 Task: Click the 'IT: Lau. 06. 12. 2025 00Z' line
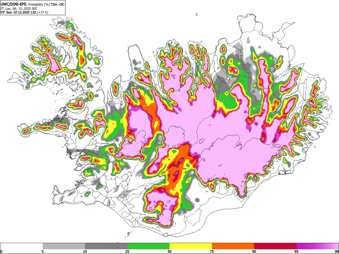(x=19, y=9)
